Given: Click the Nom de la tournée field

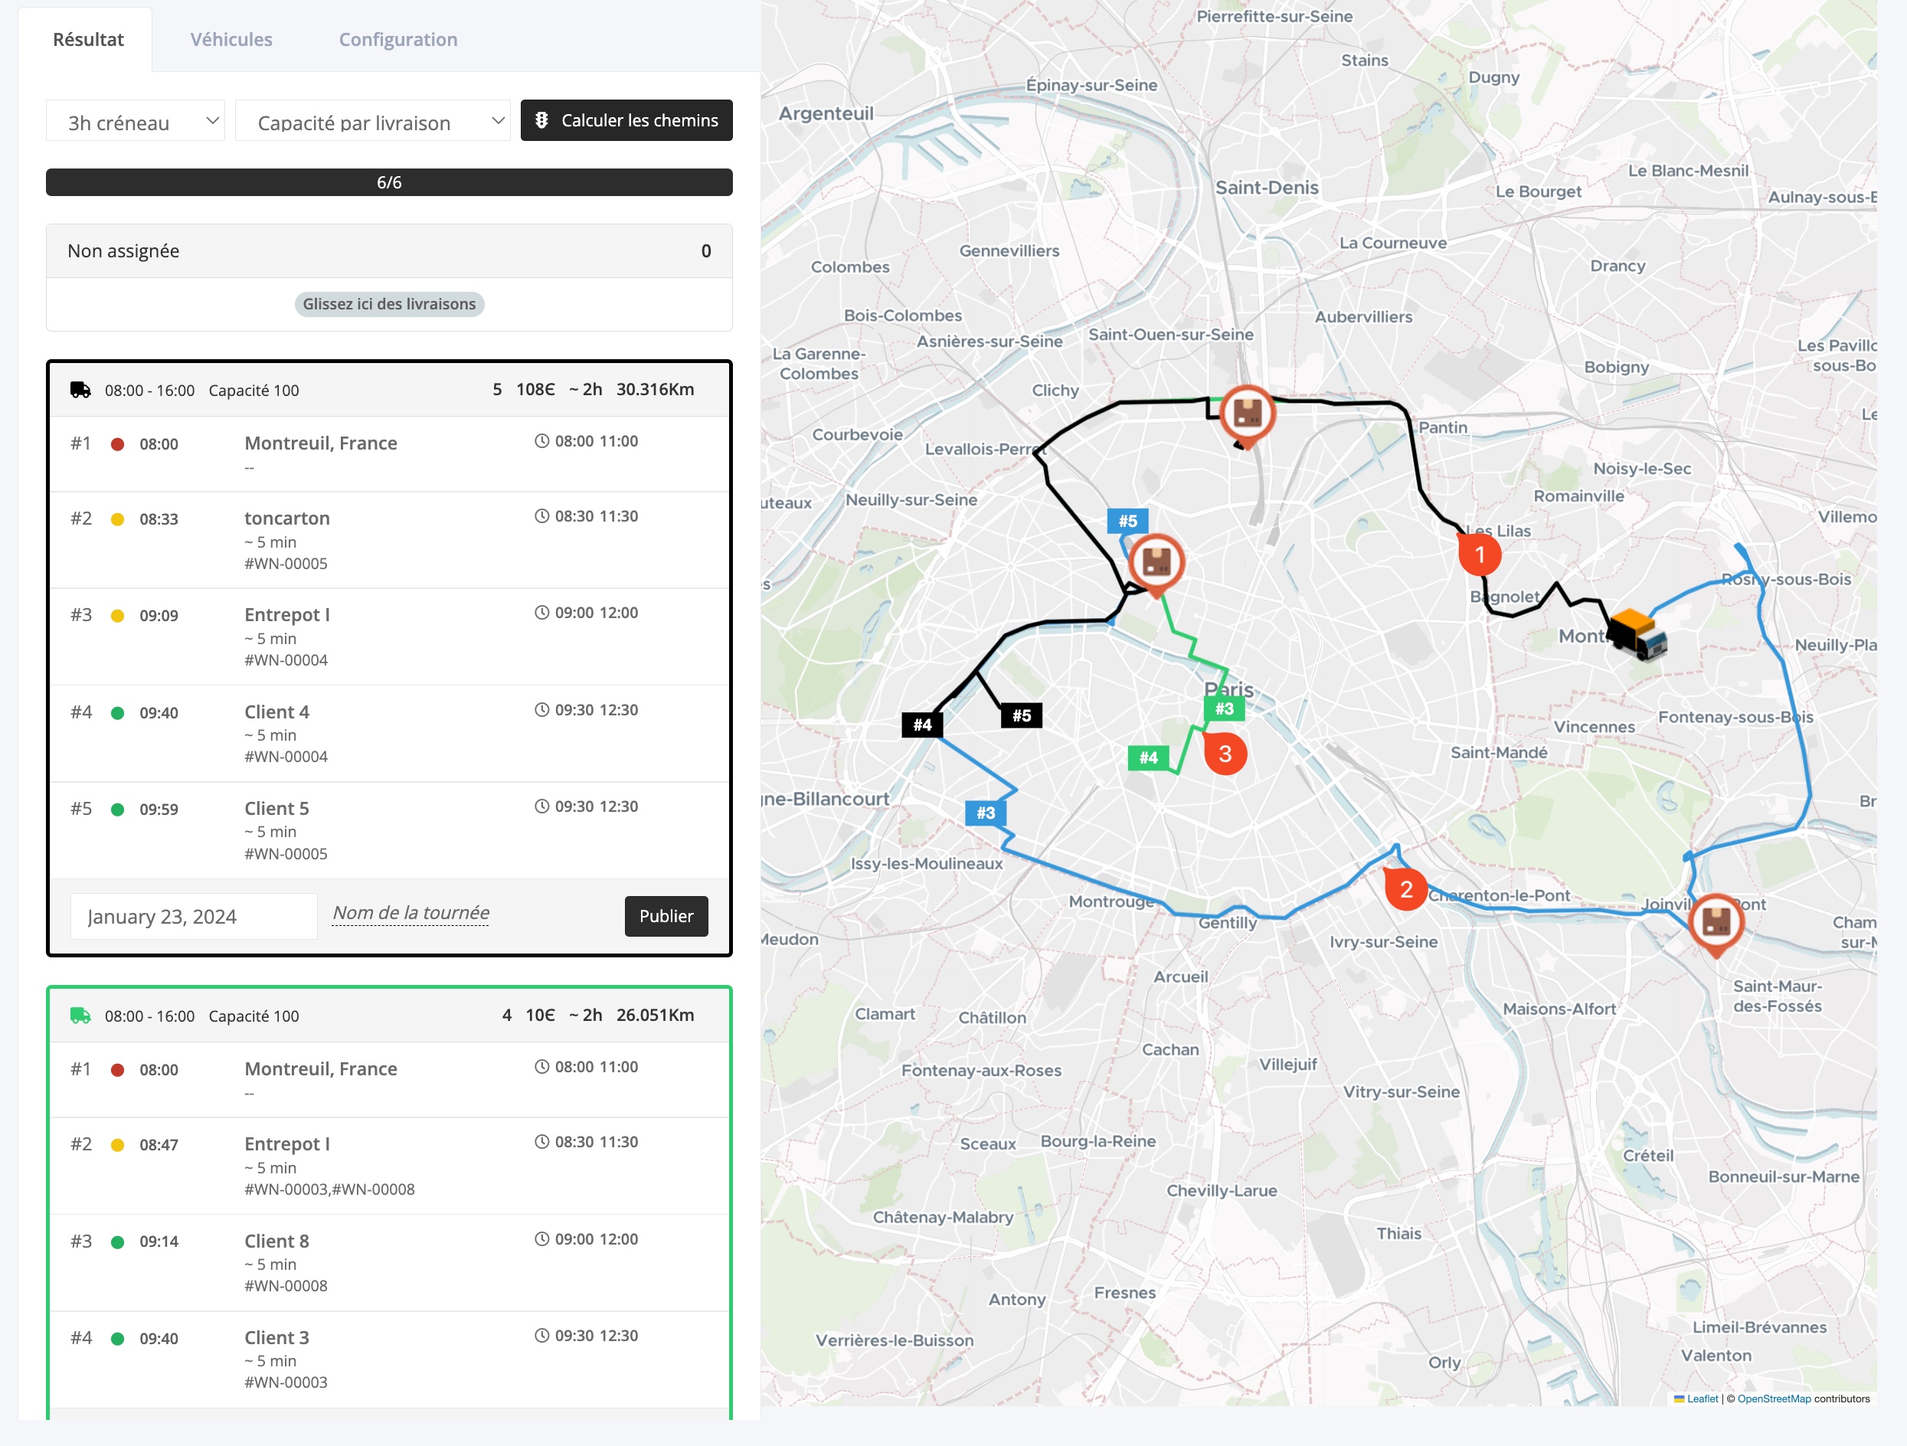Looking at the screenshot, I should 411,913.
